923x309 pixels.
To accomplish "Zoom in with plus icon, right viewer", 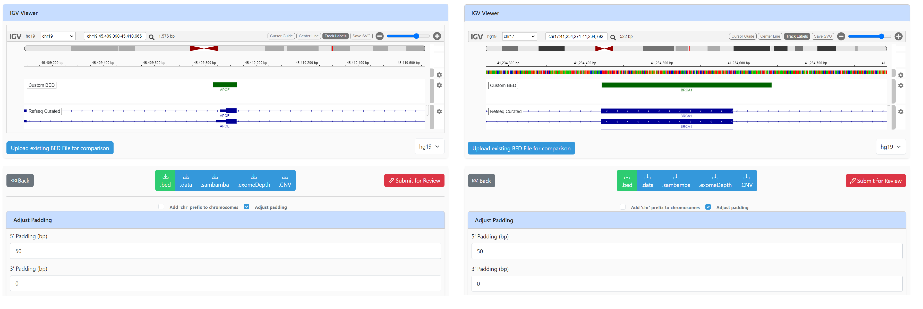I will pyautogui.click(x=899, y=37).
